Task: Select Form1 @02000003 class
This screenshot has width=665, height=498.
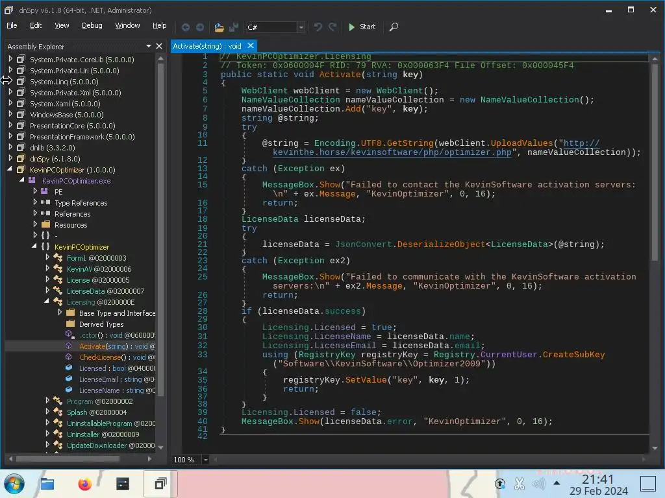Action: pos(96,258)
